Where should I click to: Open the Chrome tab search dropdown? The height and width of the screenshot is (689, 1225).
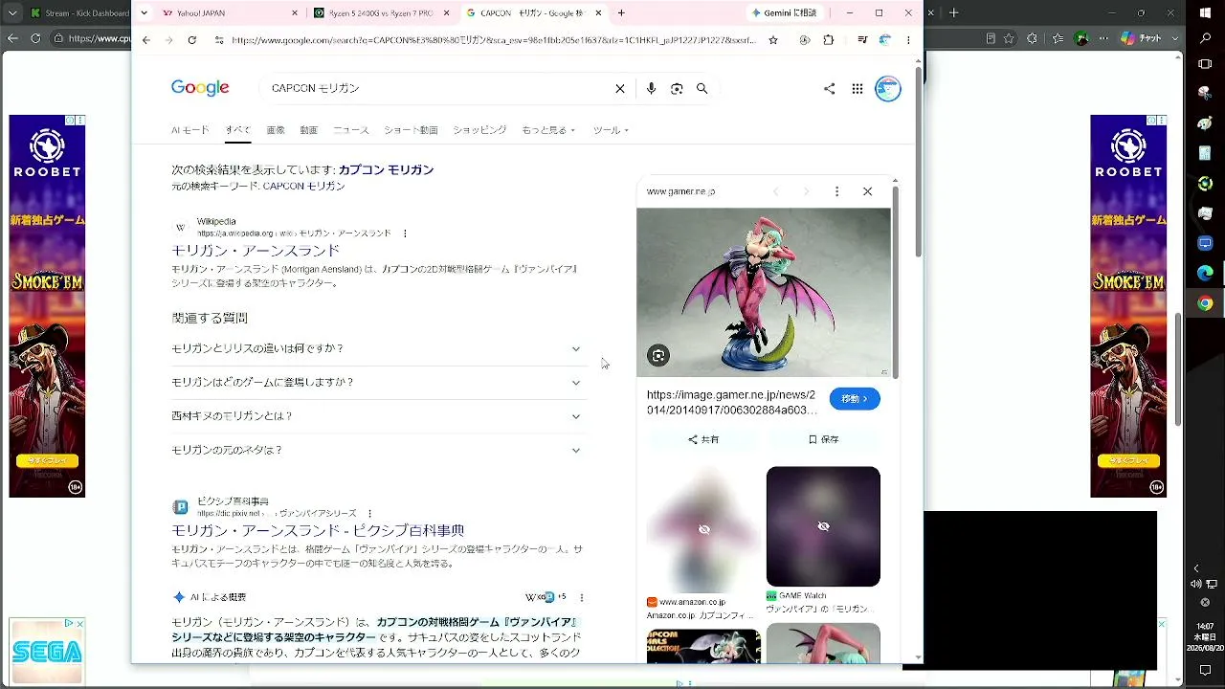tap(144, 13)
